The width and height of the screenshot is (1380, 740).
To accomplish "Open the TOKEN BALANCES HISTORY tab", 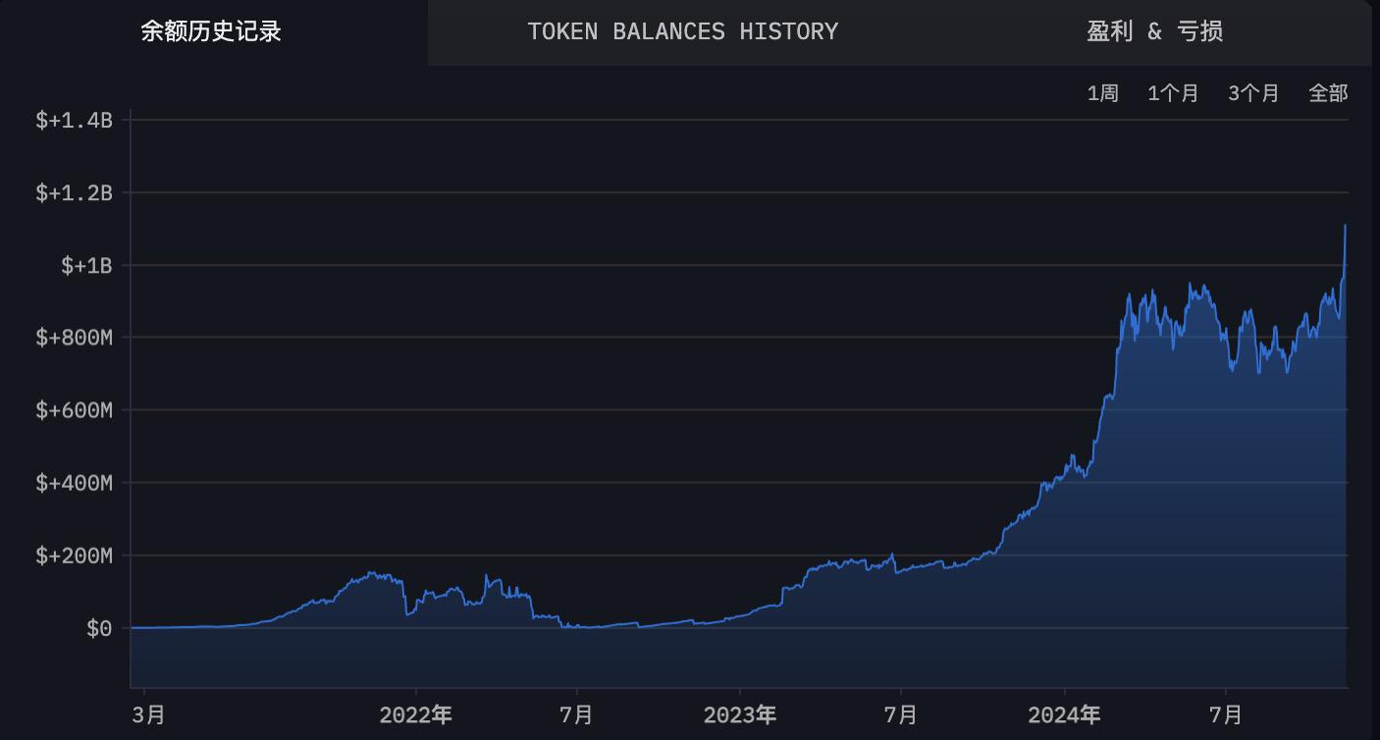I will coord(682,31).
